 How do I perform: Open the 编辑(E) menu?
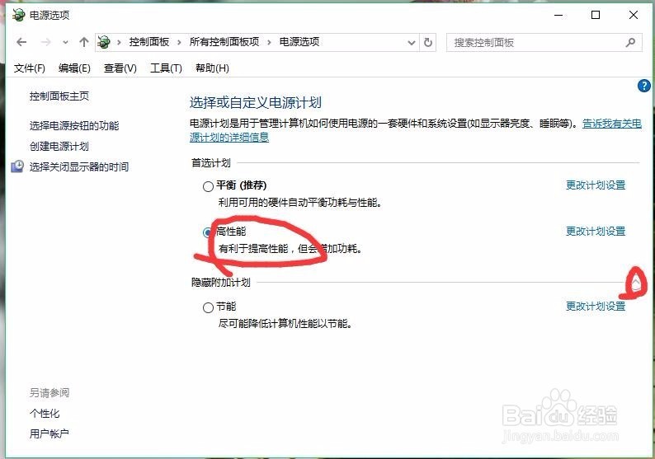pyautogui.click(x=74, y=68)
